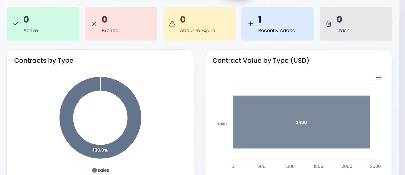Click the Contract Value by Type heading
The image size is (405, 175).
click(x=261, y=60)
